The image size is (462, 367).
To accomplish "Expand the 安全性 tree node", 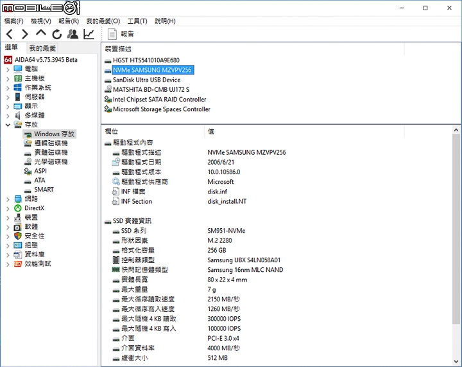I will point(8,237).
